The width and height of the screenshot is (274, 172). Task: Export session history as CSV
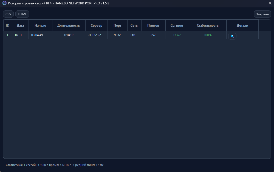[x=8, y=14]
